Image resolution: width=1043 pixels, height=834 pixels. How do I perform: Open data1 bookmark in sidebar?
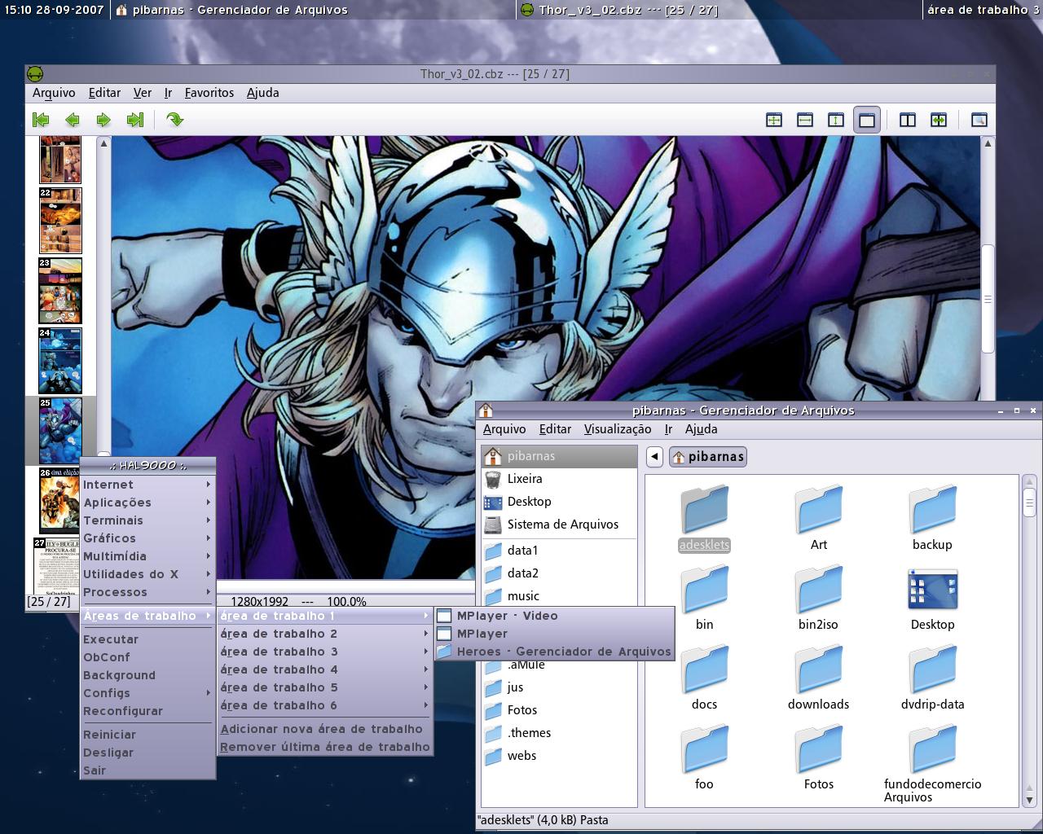[x=559, y=551]
